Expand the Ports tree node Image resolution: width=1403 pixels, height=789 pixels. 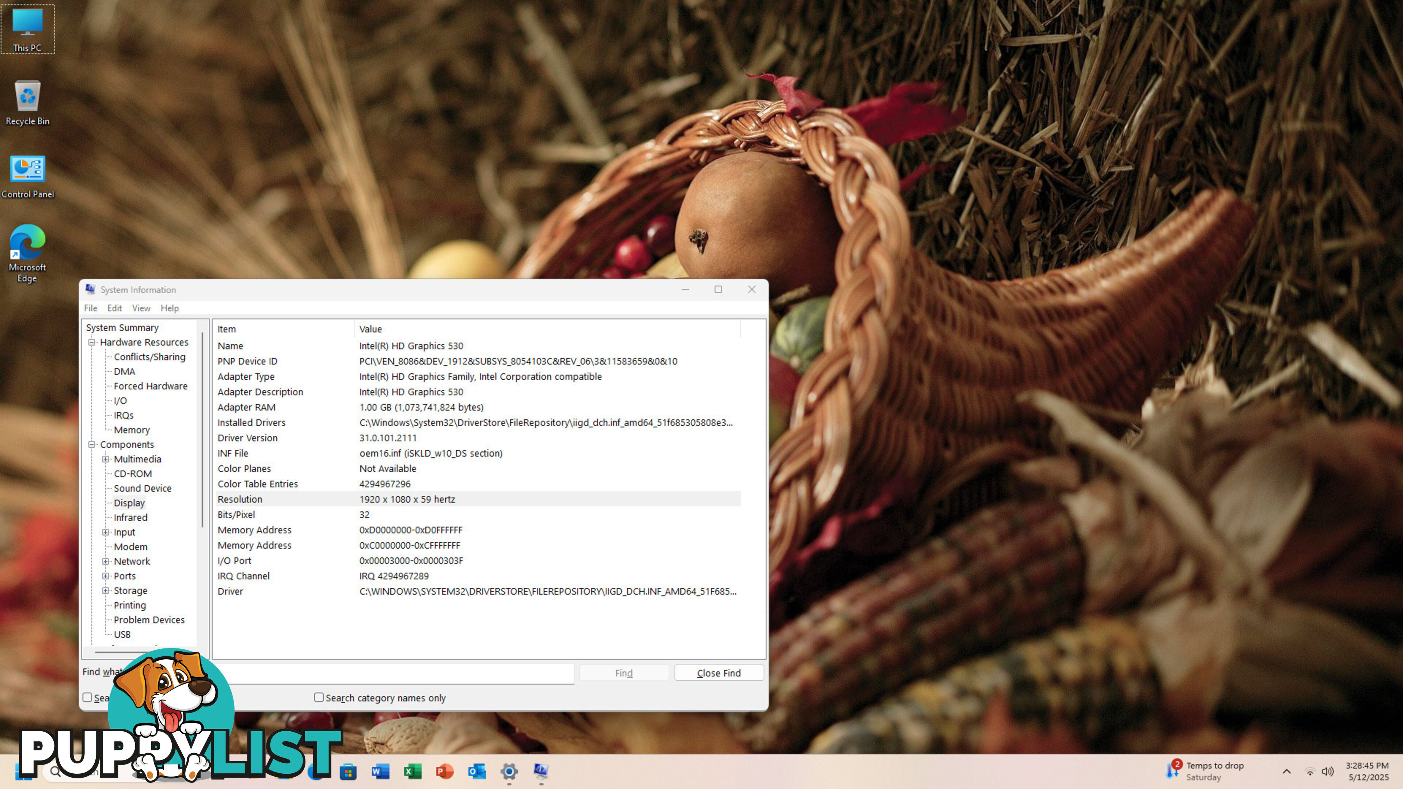tap(106, 576)
